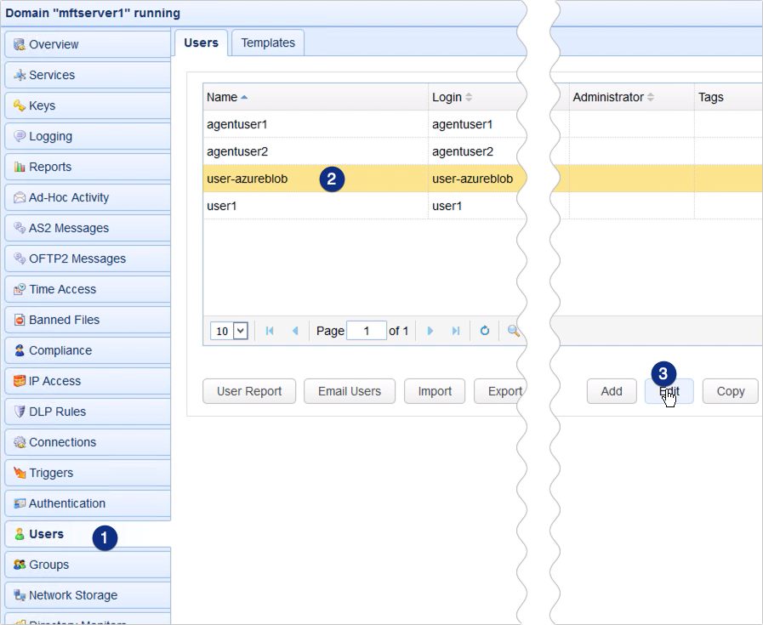Refresh the users table
This screenshot has width=763, height=625.
[x=484, y=331]
